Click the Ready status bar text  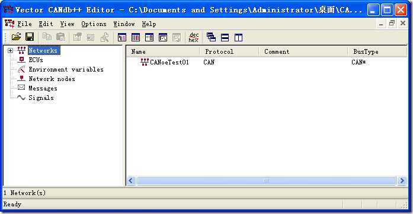pos(12,205)
